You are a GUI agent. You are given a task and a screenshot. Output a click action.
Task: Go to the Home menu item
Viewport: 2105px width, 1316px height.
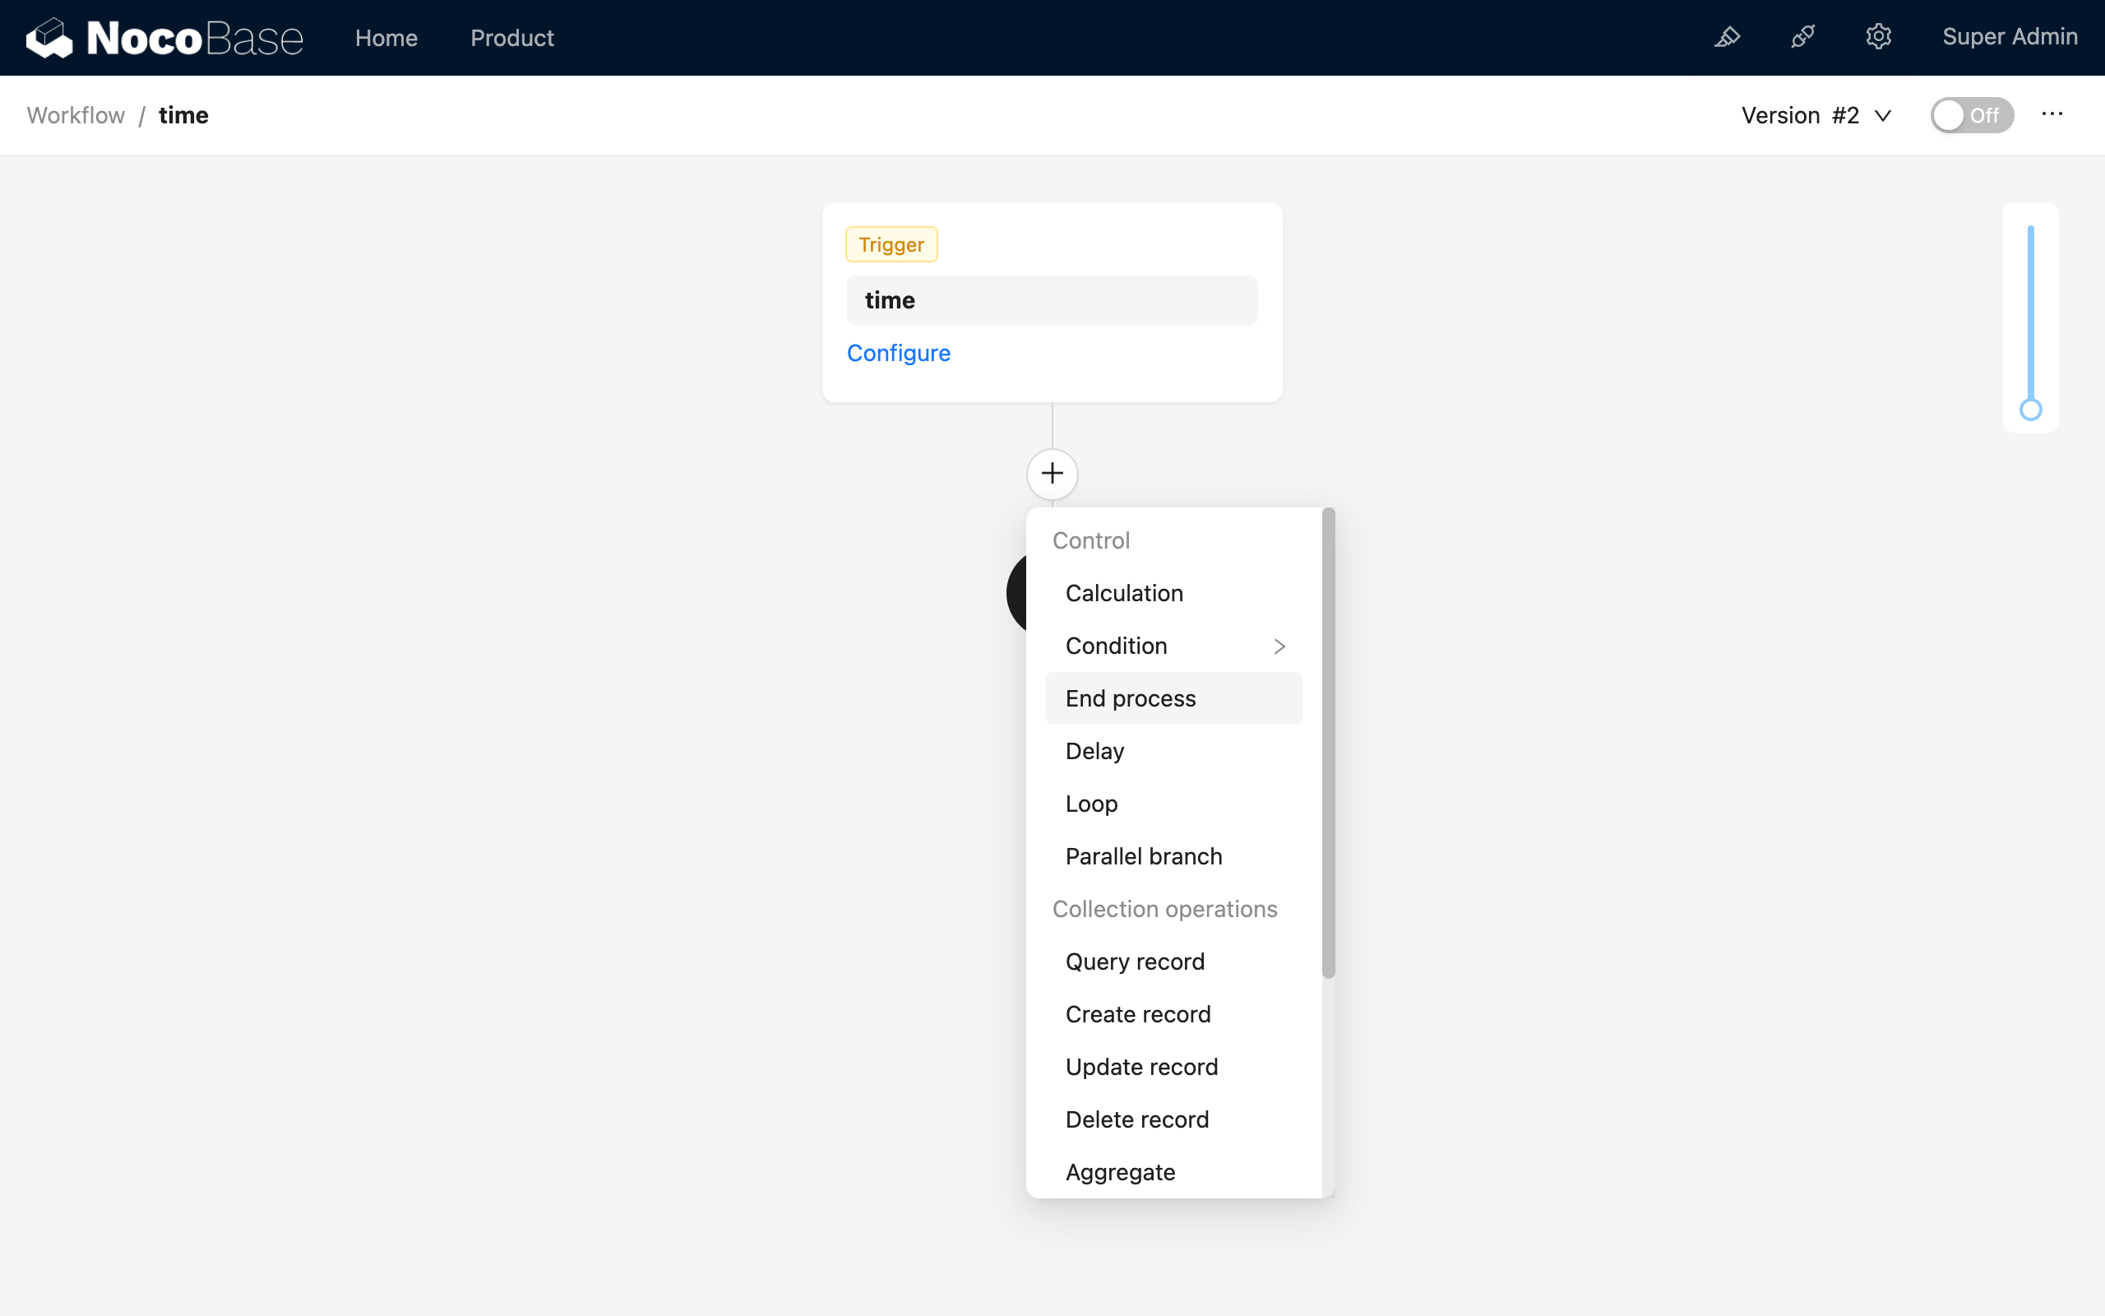pyautogui.click(x=386, y=38)
